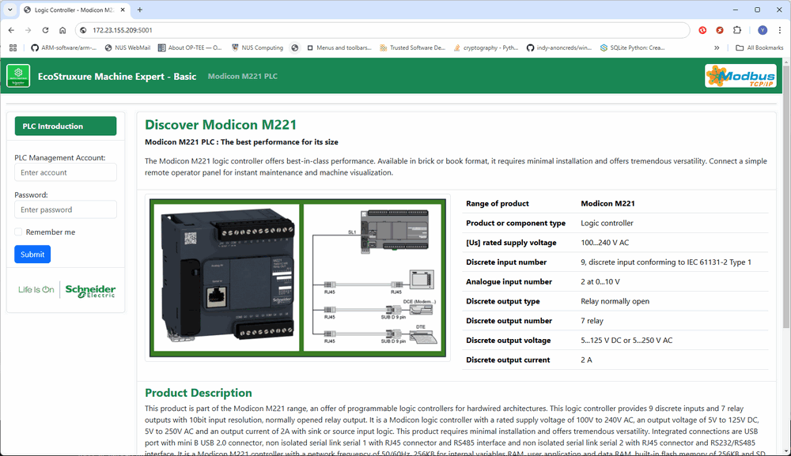Open tab search dropdown arrow
Image resolution: width=791 pixels, height=456 pixels.
click(x=9, y=9)
